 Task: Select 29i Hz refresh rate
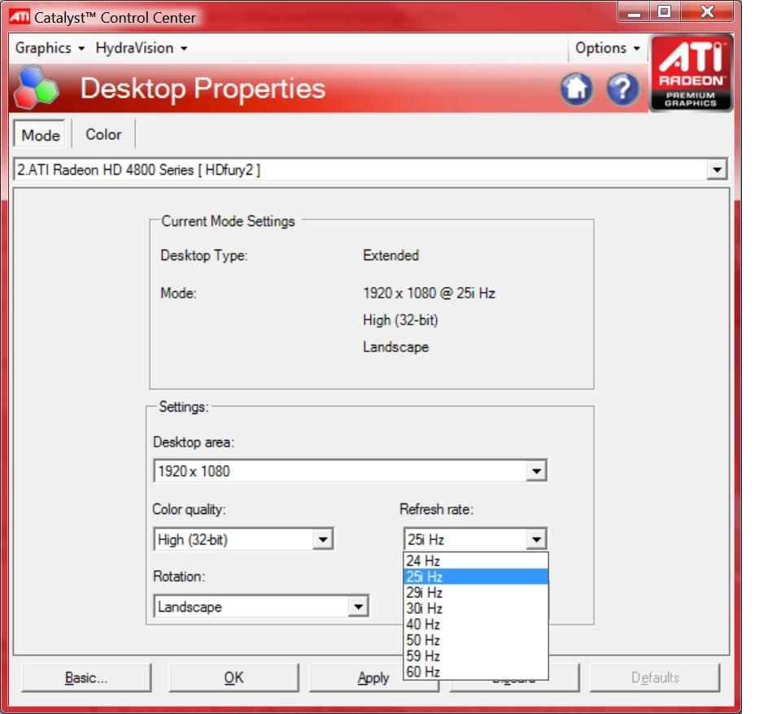476,593
